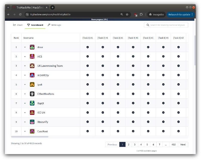Open new browser tab with plus button
This screenshot has height=160, width=201.
[x=53, y=7]
